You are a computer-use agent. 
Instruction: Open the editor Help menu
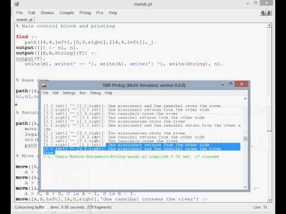(x=113, y=12)
